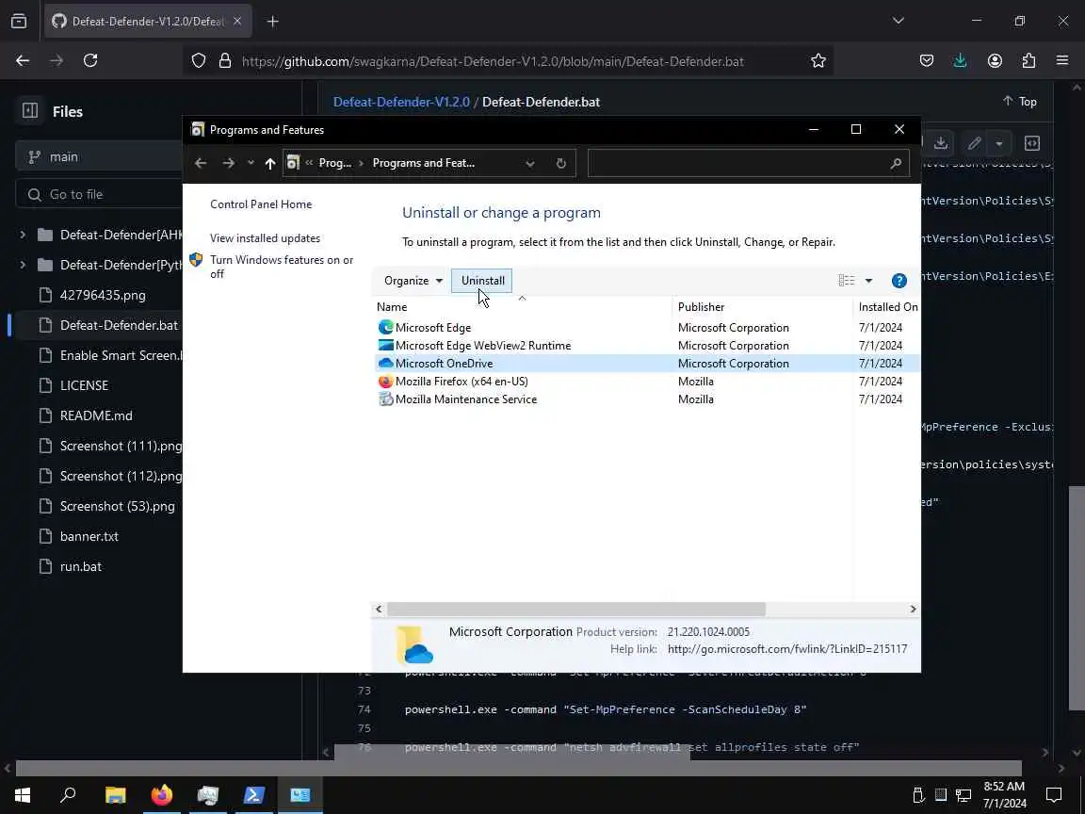Open Control Panel Home link

coord(261,204)
